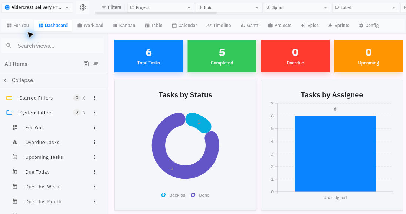Click the blue Unassigned bar in chart

(x=335, y=154)
